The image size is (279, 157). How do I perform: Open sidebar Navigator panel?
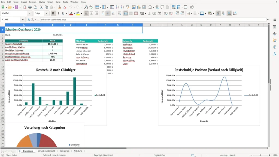coord(275,47)
